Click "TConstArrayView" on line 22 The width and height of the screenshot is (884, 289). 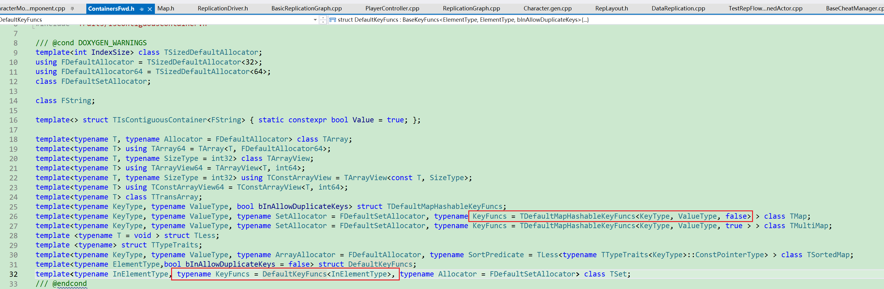coord(299,178)
